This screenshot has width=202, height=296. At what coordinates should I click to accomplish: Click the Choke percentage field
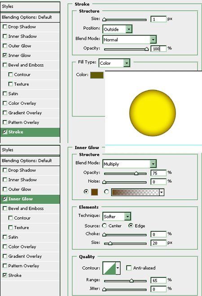point(158,234)
